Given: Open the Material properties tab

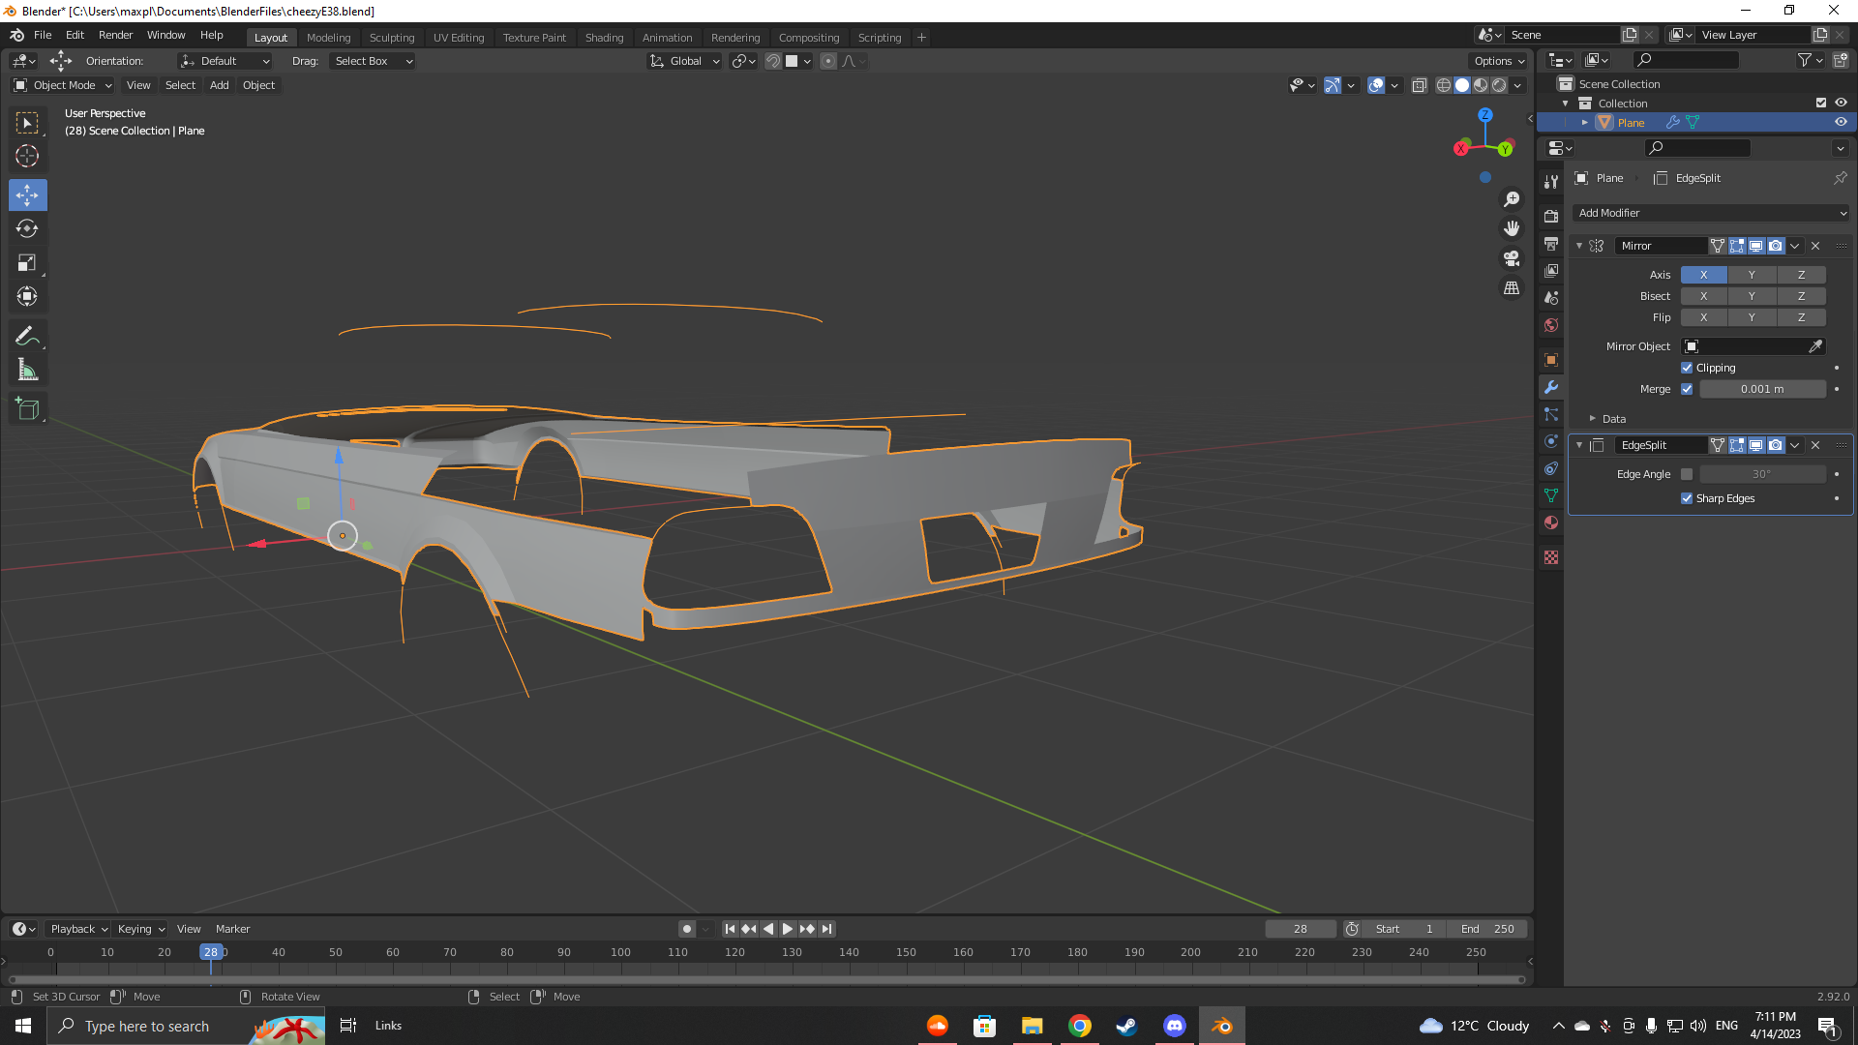Looking at the screenshot, I should (1551, 522).
